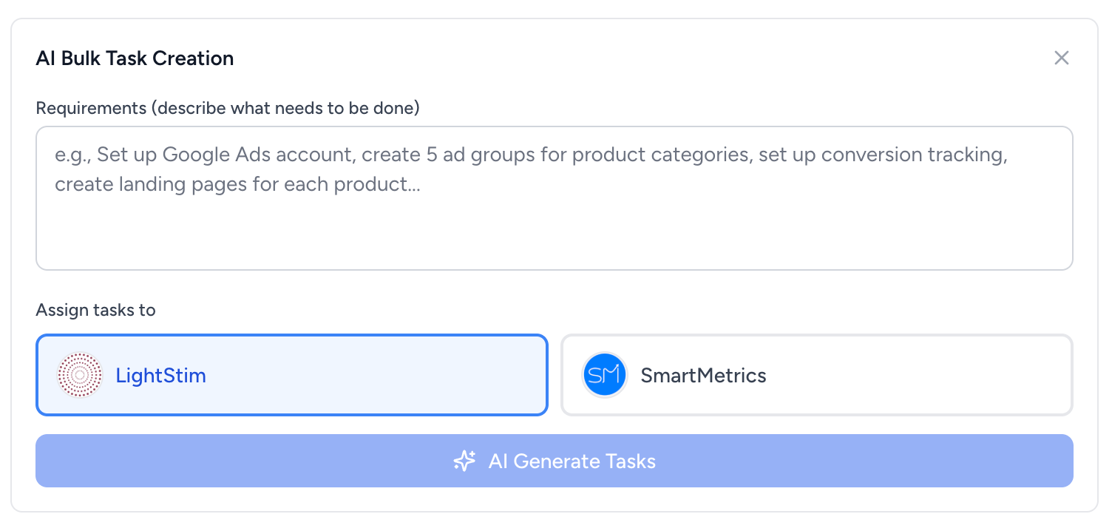
Task: Click the AI Generate Tasks text label
Action: 572,461
